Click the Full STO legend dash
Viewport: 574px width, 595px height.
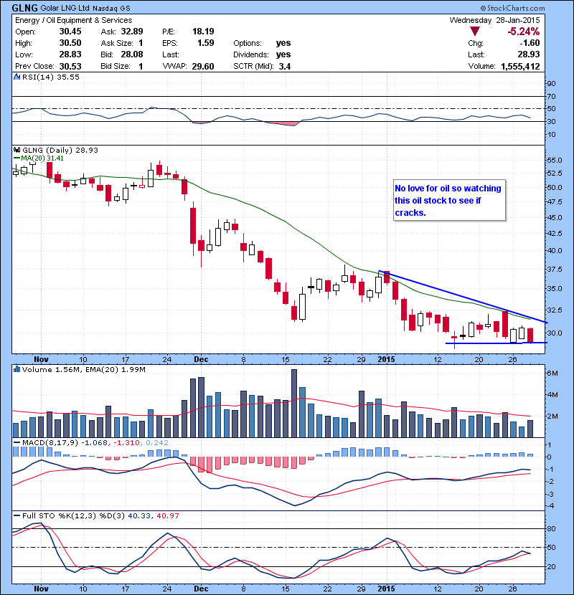tap(17, 515)
